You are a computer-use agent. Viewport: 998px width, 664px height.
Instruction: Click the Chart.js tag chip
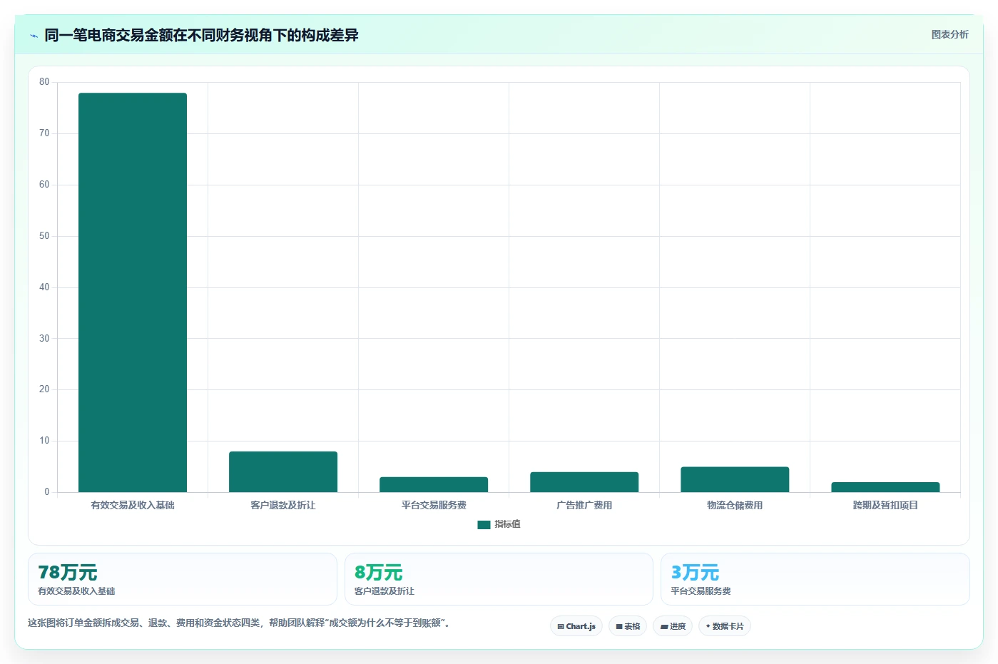coord(576,626)
